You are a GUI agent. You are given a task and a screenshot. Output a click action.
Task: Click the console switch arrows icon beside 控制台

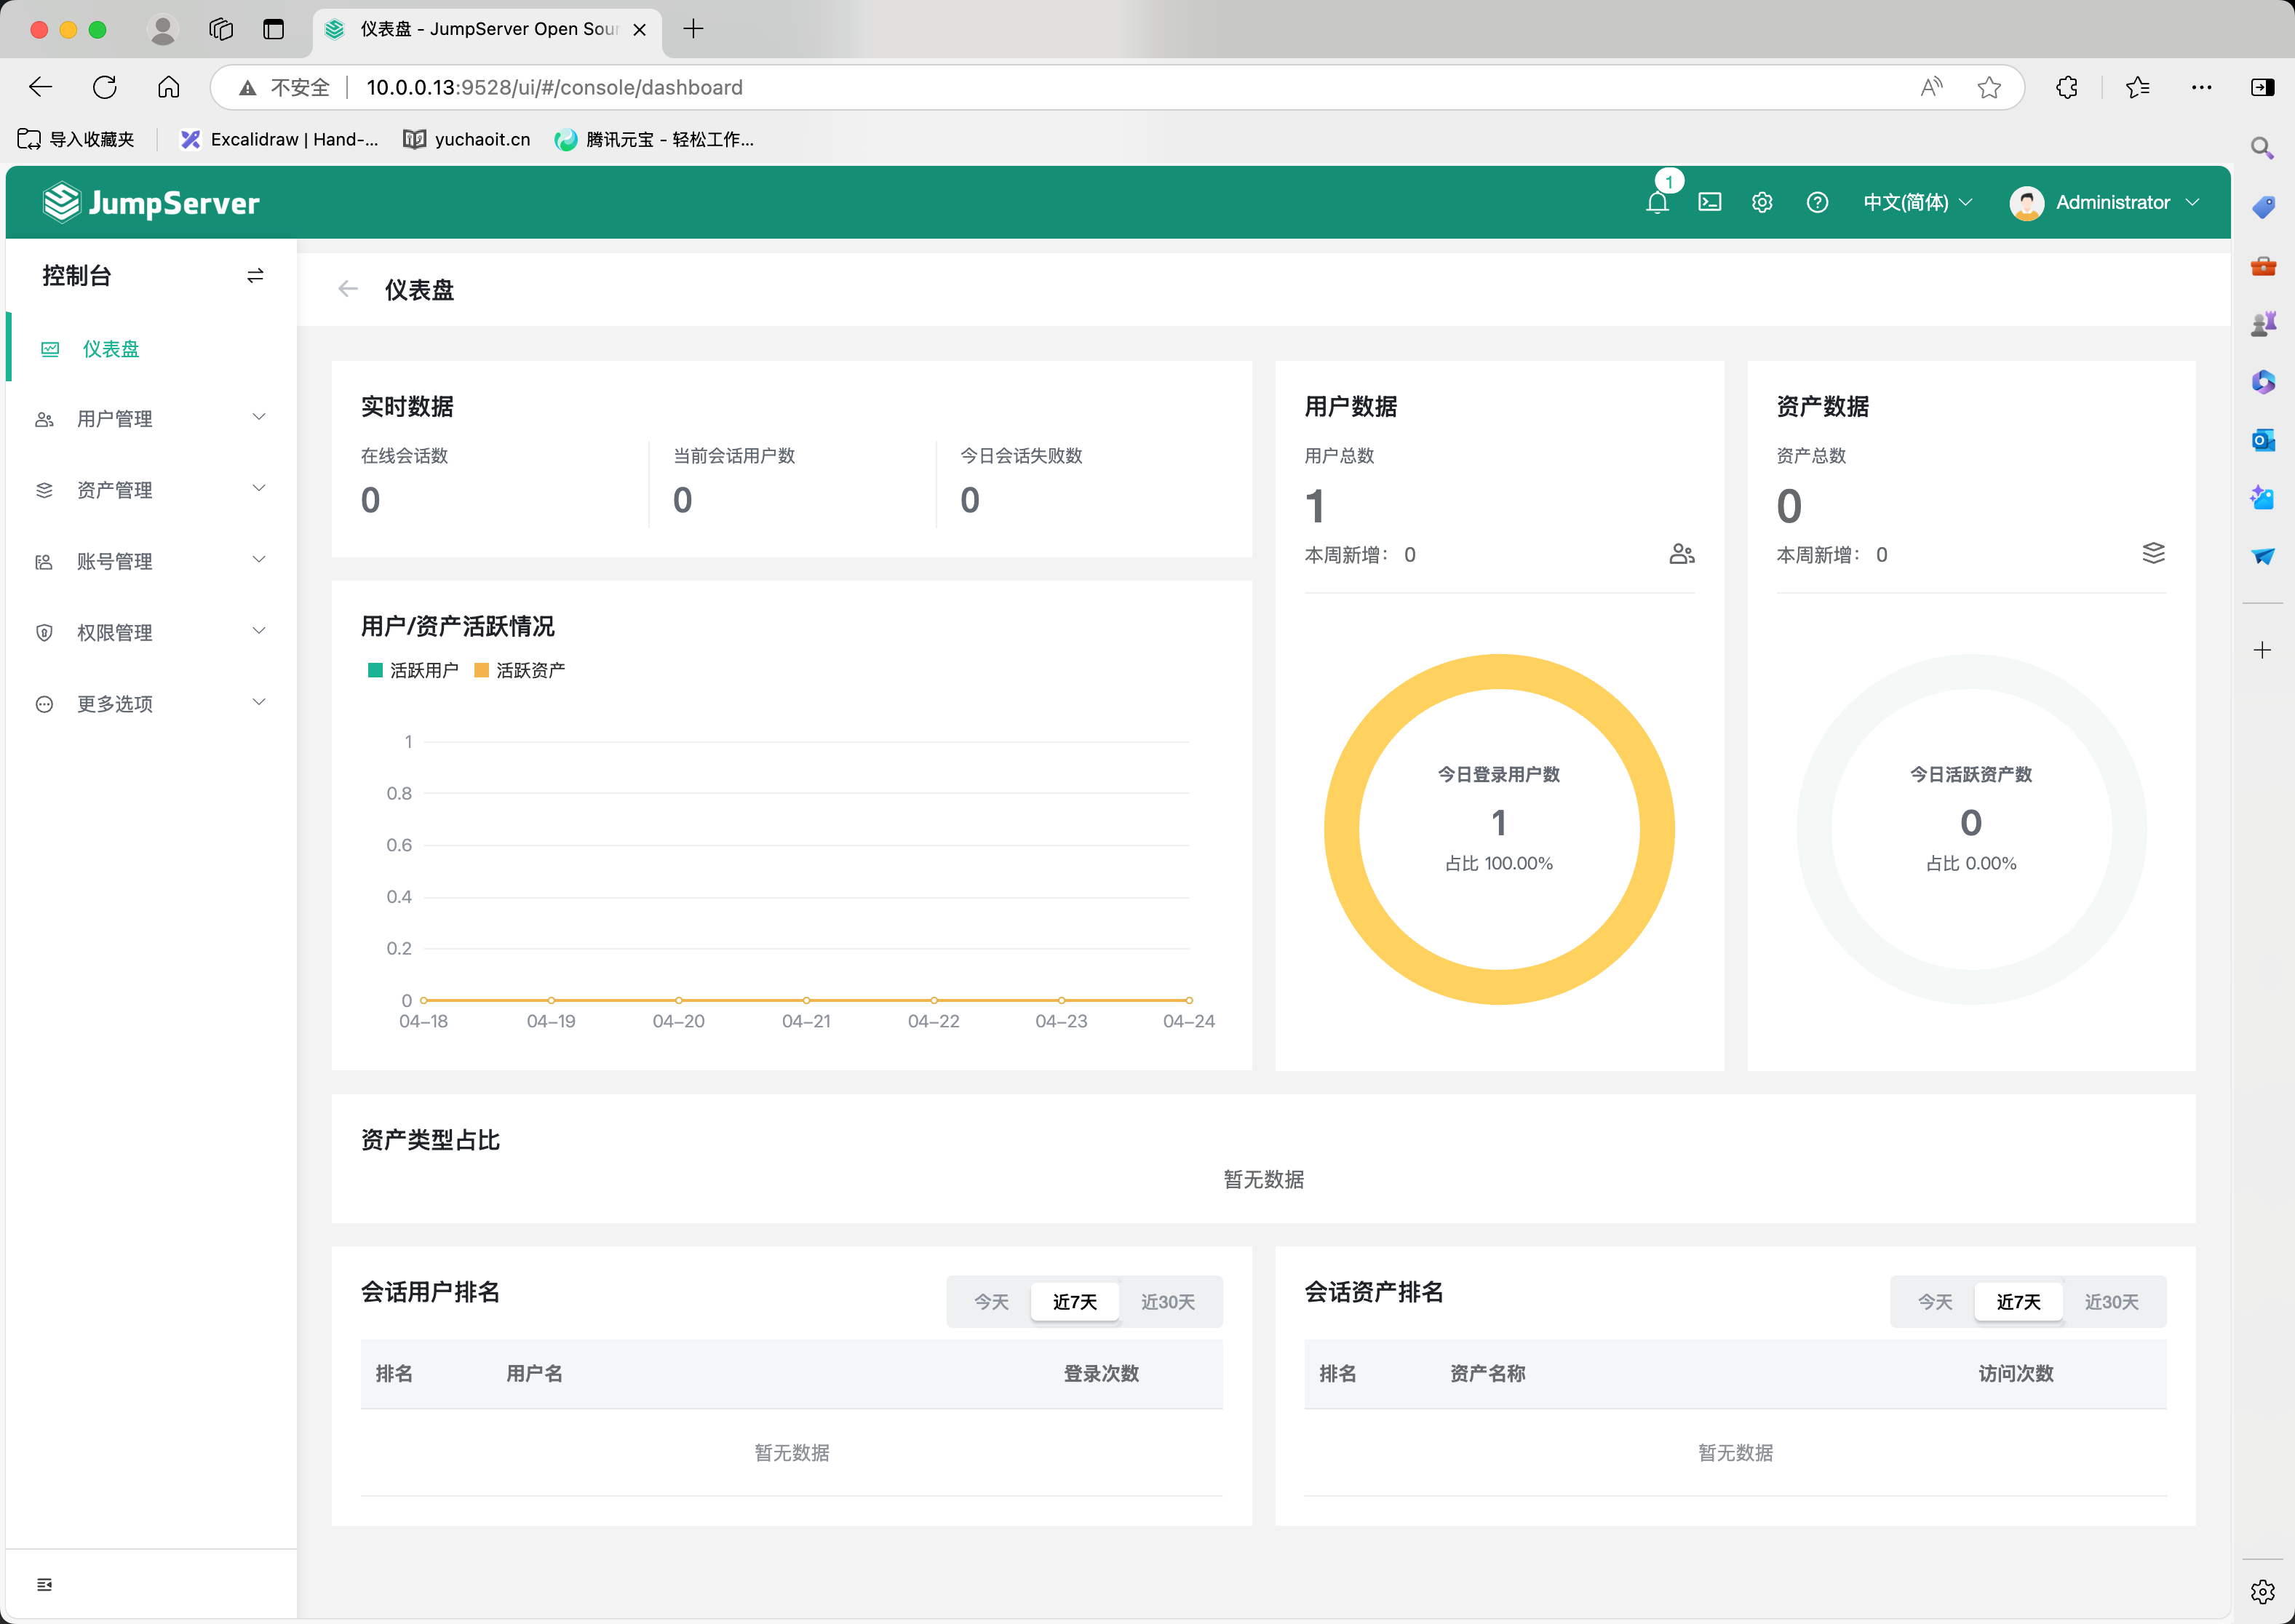coord(255,276)
